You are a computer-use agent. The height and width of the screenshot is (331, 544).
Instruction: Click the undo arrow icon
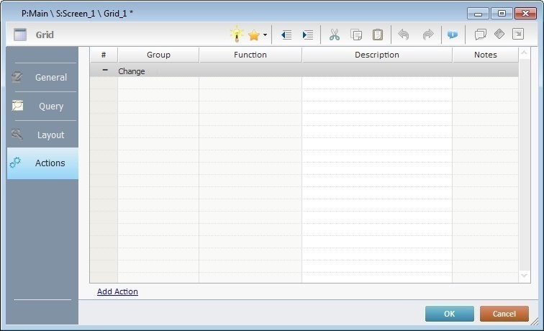[403, 35]
